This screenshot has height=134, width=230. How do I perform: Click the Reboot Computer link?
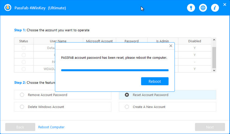[51, 127]
